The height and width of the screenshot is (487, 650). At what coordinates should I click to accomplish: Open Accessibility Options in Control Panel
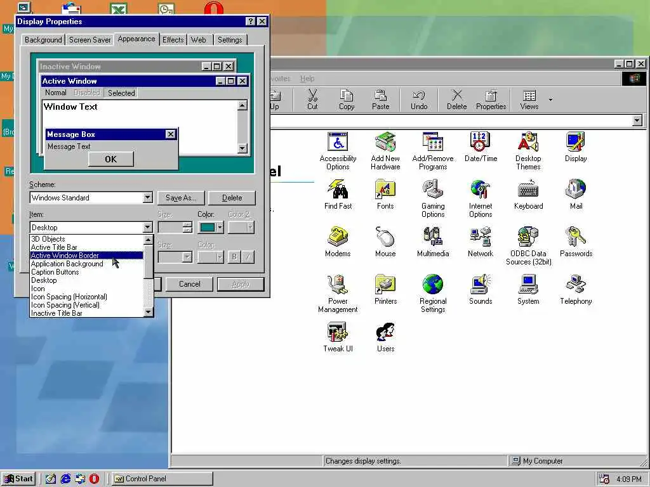[x=338, y=151]
